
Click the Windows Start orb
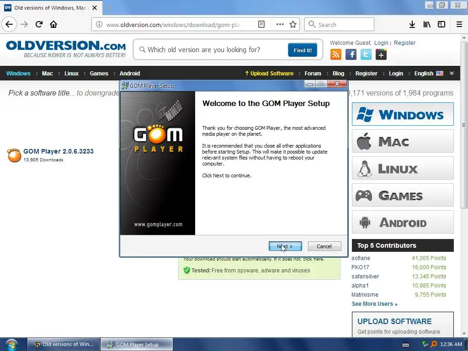point(11,345)
